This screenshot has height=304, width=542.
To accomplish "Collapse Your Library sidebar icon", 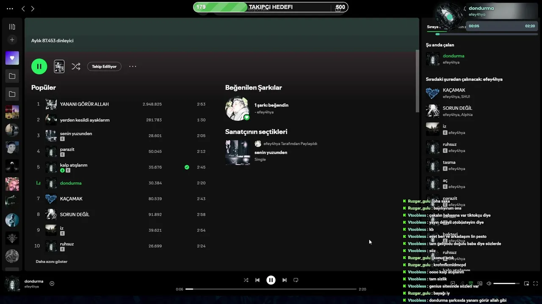I will [12, 27].
